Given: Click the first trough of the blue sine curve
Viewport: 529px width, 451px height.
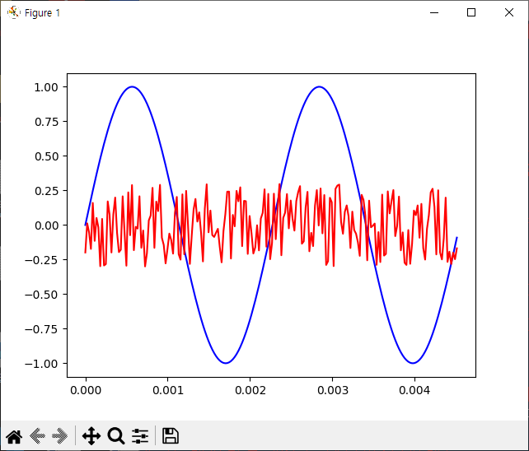Looking at the screenshot, I should point(226,363).
